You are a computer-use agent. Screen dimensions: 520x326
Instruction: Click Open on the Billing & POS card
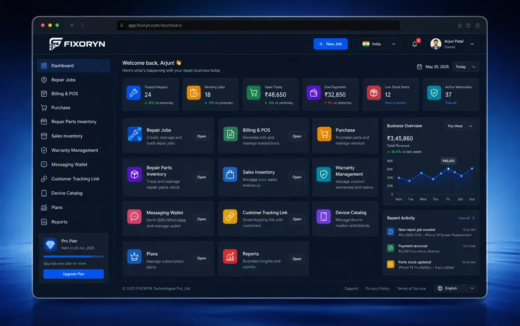[x=297, y=136]
